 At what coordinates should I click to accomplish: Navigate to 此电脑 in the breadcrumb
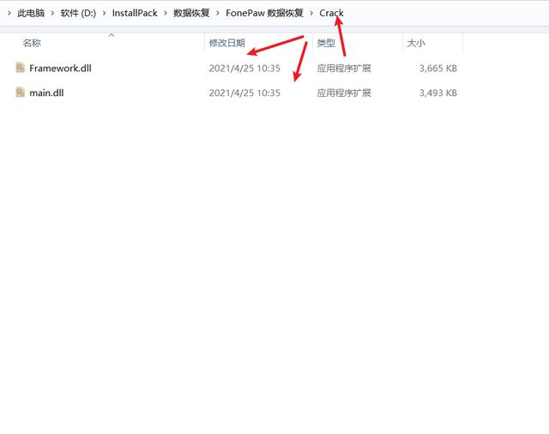coord(31,13)
